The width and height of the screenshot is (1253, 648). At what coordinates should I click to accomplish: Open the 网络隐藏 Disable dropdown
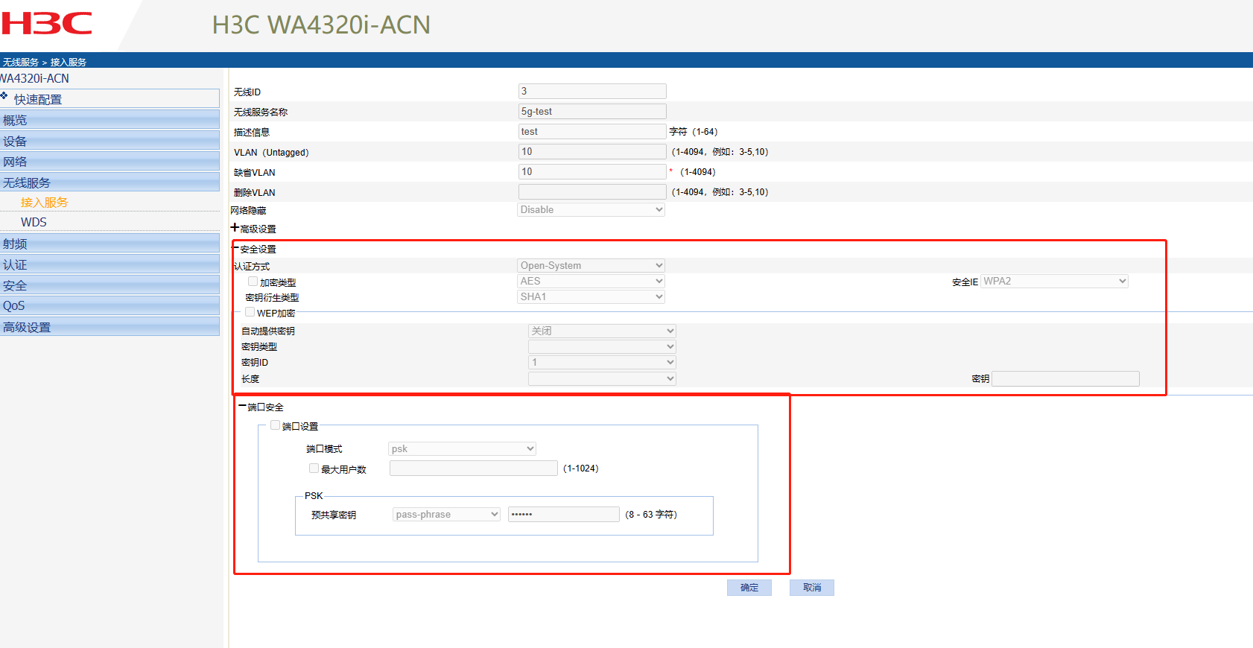pyautogui.click(x=591, y=210)
